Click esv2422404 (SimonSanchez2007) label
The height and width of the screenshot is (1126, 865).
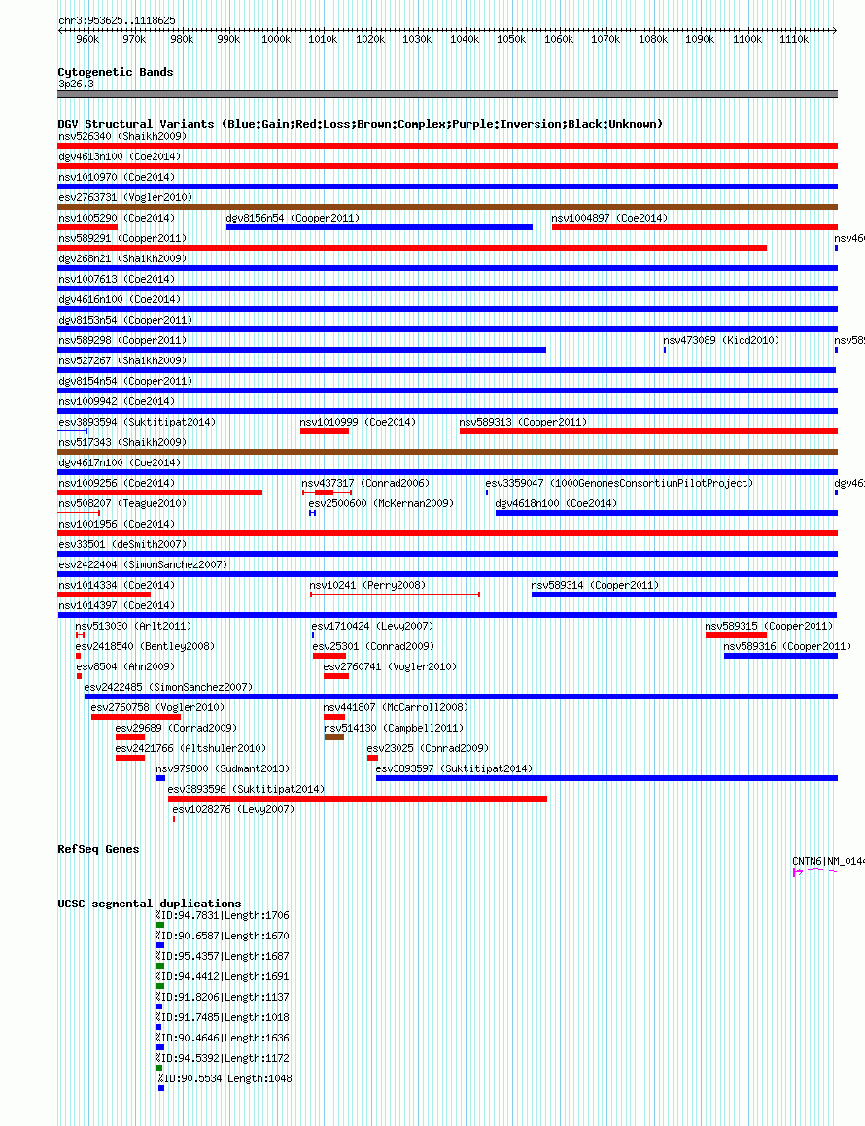pos(142,564)
